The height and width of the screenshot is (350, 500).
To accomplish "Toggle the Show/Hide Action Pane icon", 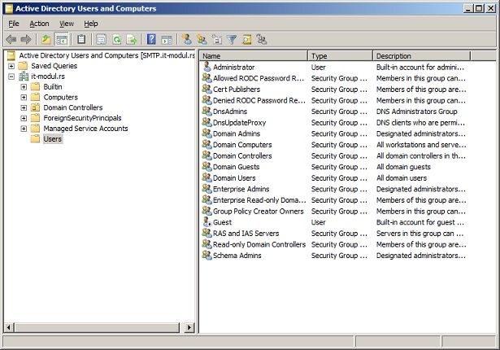I will (x=167, y=40).
